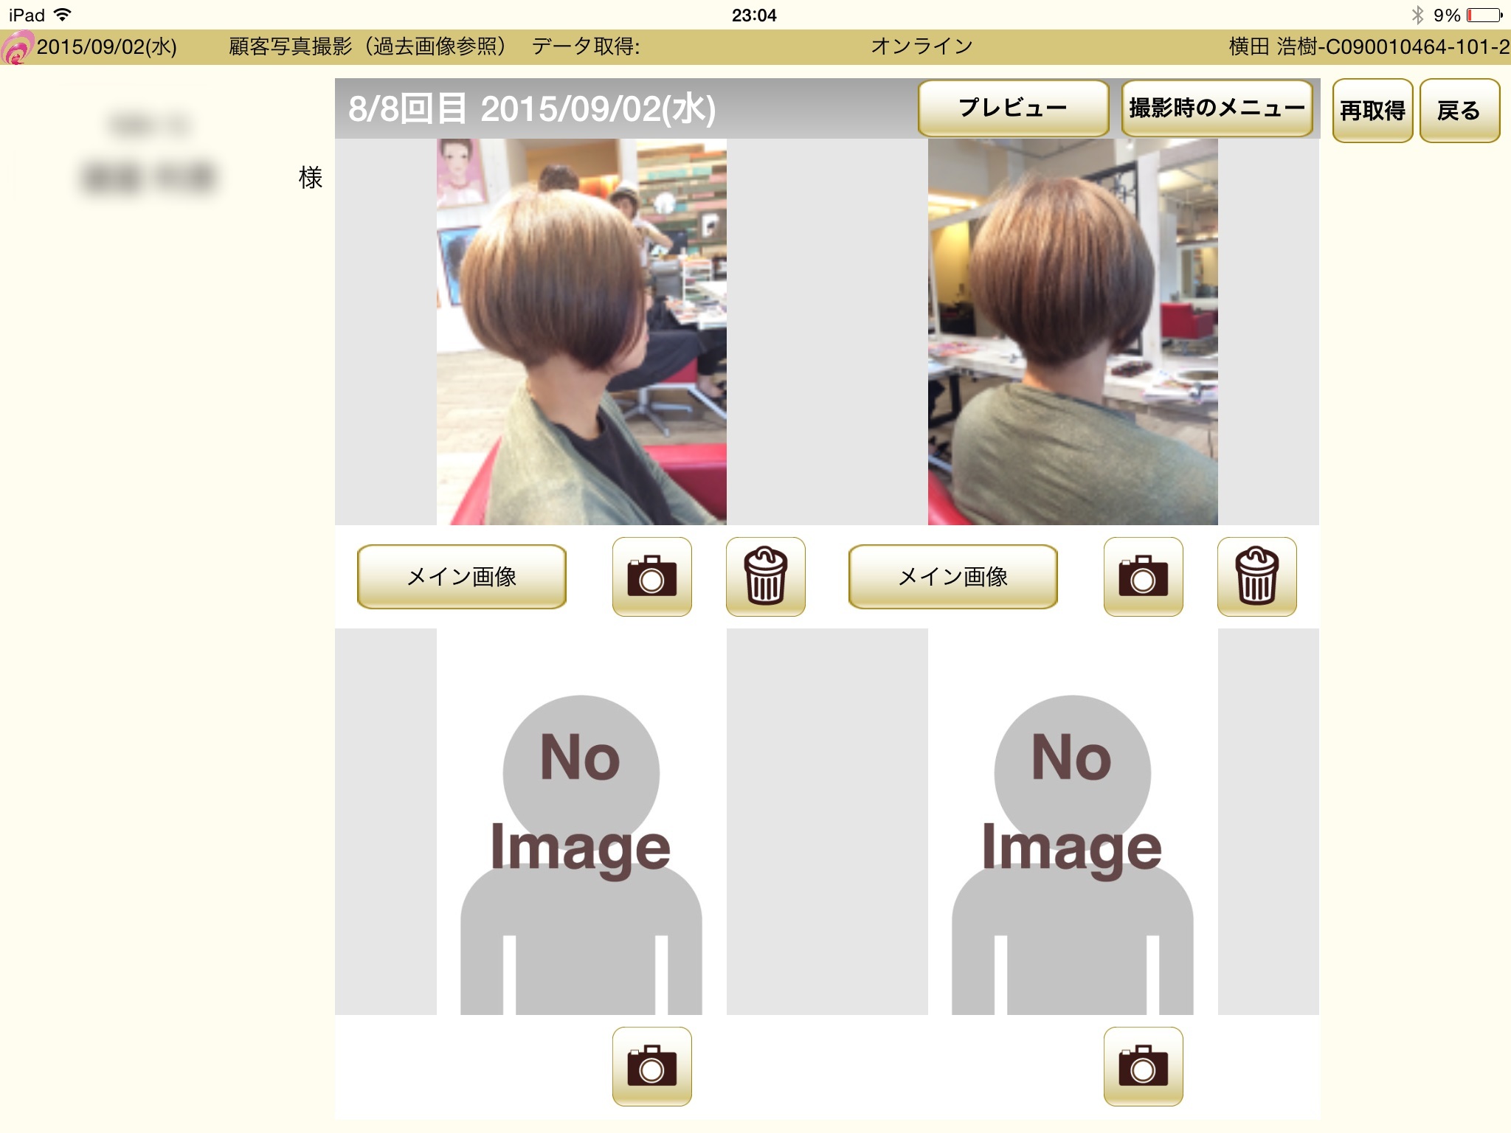Tap the camera icon under left No Image placeholder
The height and width of the screenshot is (1133, 1511).
point(652,1066)
